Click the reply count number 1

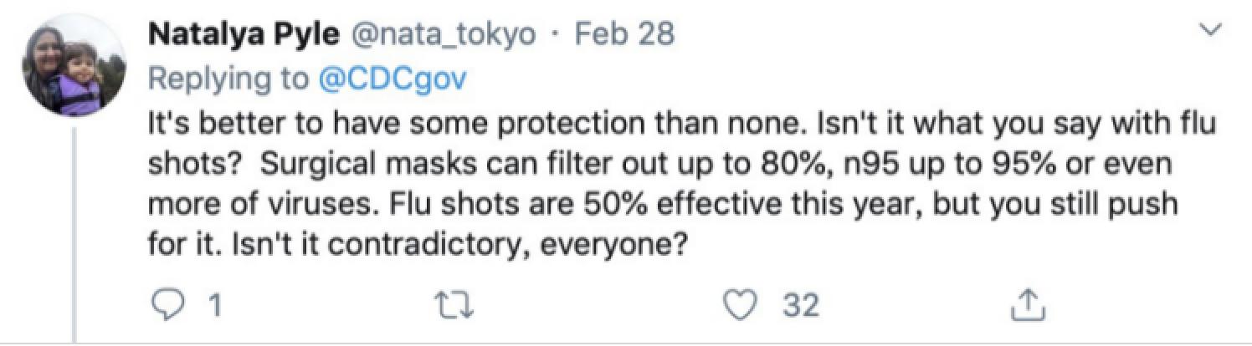[x=214, y=308]
